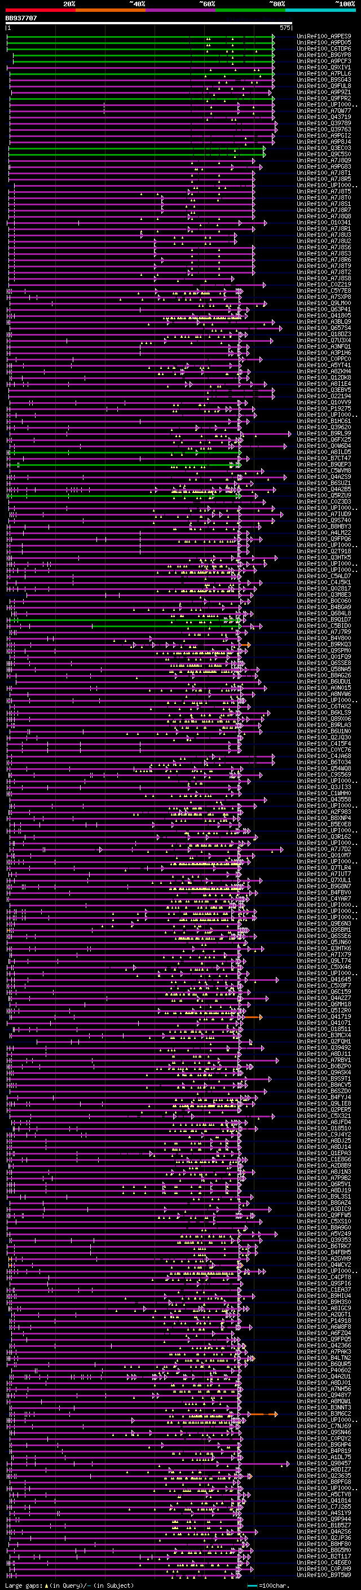Click the green ~80% identity legend segment
361x1590 pixels.
point(250,10)
